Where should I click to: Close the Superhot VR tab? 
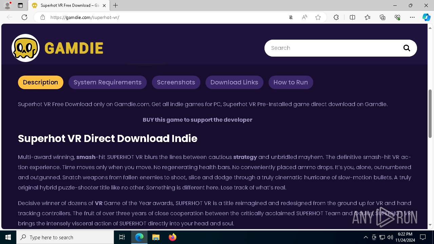pyautogui.click(x=104, y=5)
